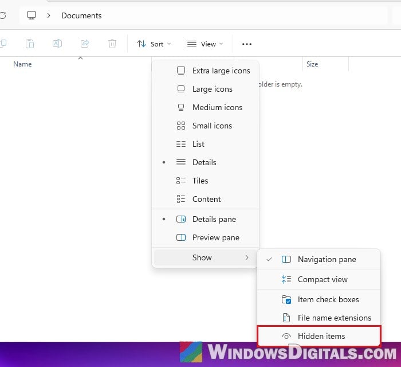Show File name extensions

pyautogui.click(x=319, y=318)
